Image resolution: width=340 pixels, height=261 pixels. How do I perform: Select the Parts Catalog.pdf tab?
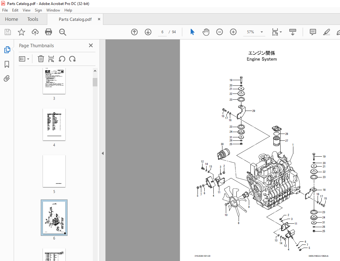click(75, 19)
